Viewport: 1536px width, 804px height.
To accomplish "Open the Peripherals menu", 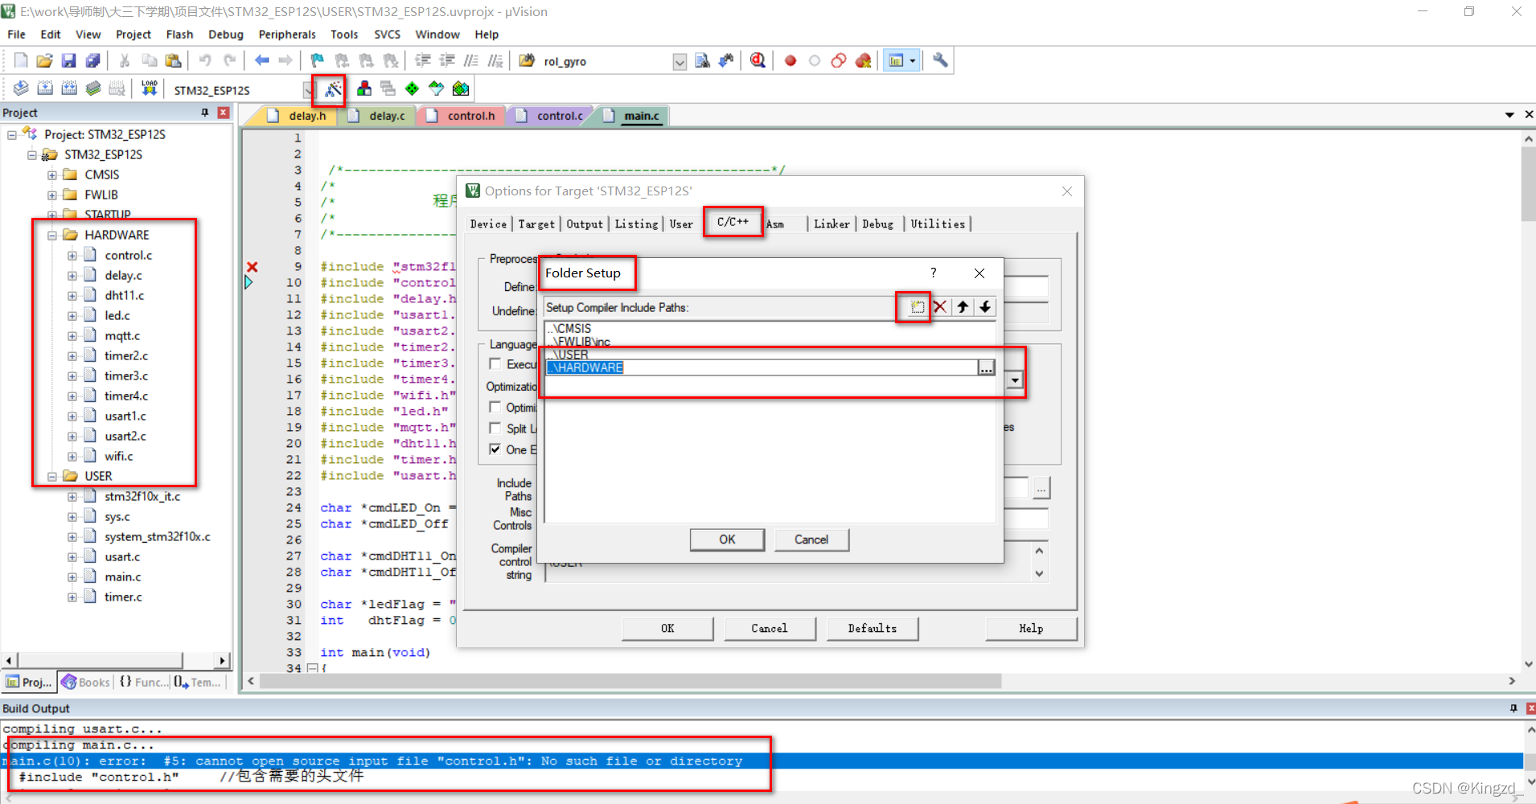I will [287, 35].
